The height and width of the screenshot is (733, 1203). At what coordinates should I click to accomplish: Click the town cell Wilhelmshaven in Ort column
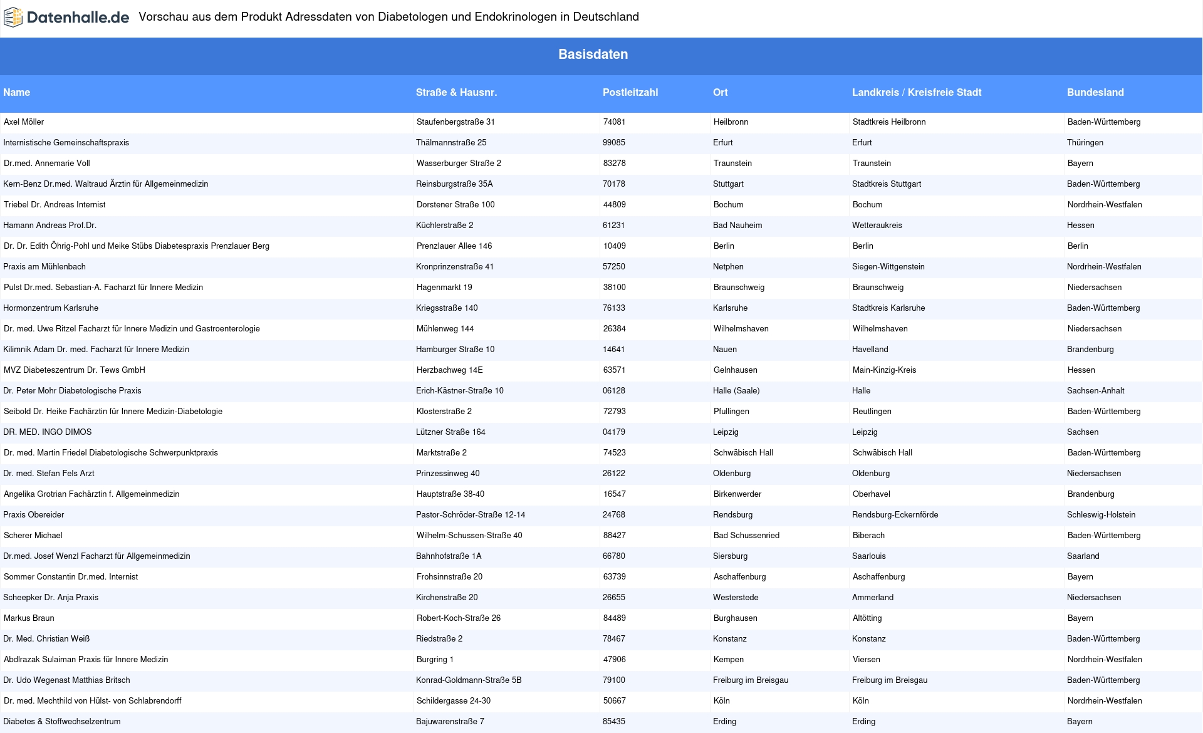tap(741, 329)
